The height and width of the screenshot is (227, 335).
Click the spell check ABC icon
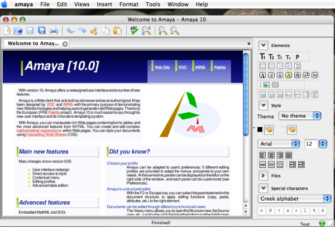(x=133, y=31)
